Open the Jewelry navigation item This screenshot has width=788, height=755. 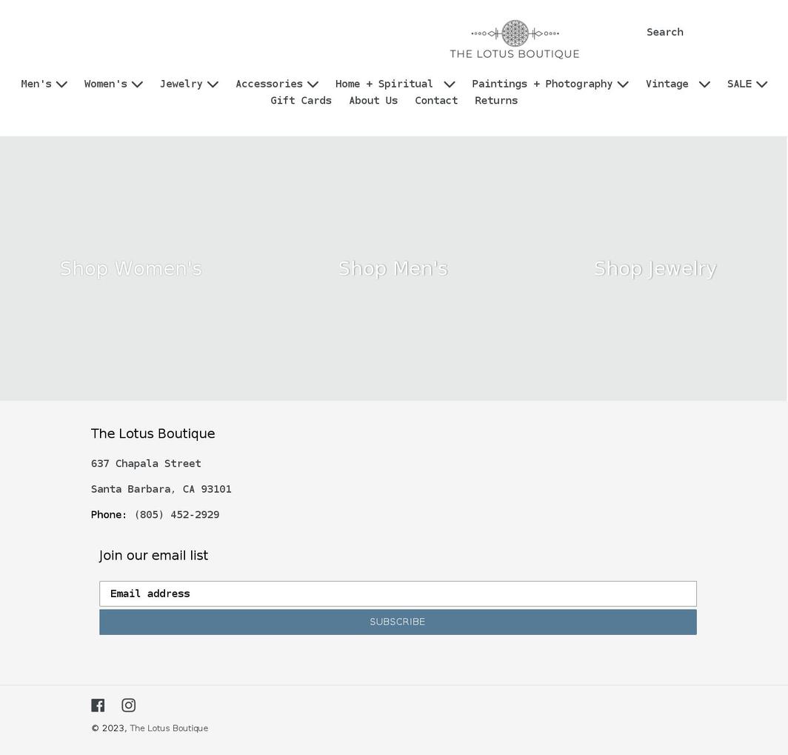point(181,84)
